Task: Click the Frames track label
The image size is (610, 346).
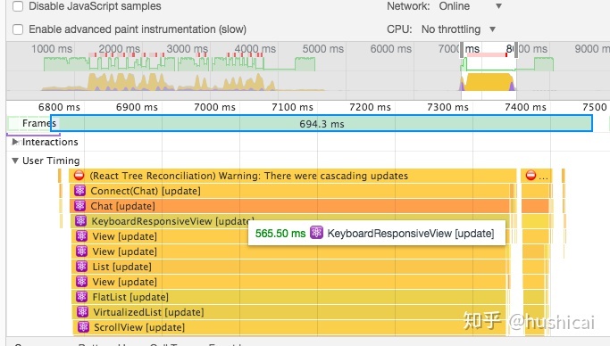Action: click(x=39, y=123)
